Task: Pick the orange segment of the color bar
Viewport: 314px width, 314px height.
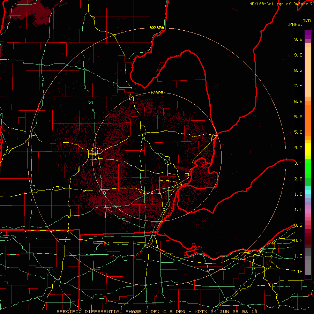Action: click(308, 120)
